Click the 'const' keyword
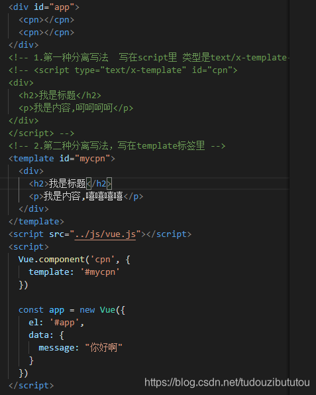Screen dimensions: 316x395 (x=31, y=310)
